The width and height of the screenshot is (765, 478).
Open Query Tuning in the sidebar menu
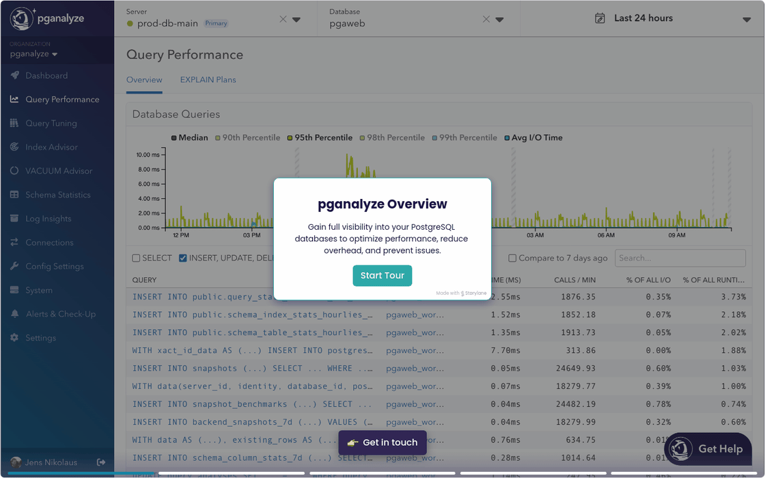(x=51, y=123)
